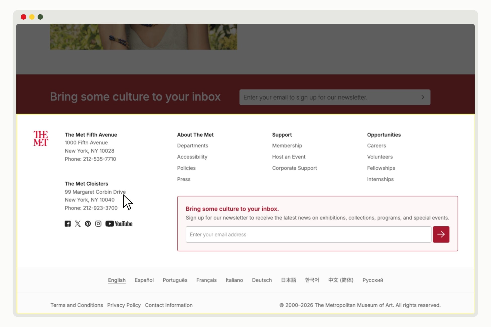This screenshot has height=327, width=491.
Task: Switch language to Español
Action: pos(144,280)
